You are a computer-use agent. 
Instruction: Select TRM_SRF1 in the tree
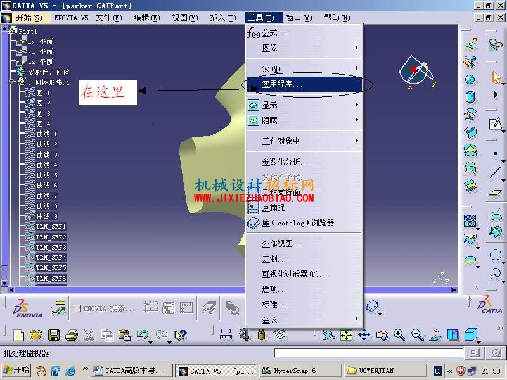coord(51,227)
